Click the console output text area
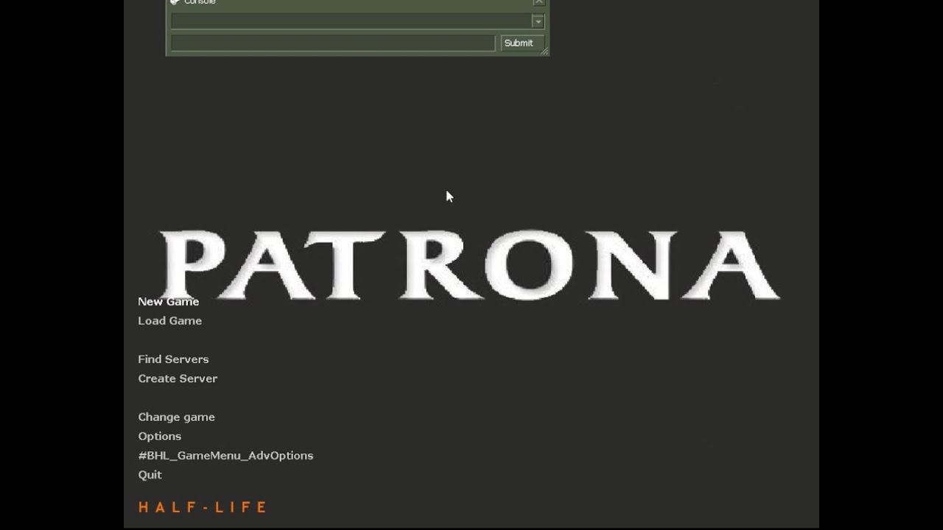 351,21
